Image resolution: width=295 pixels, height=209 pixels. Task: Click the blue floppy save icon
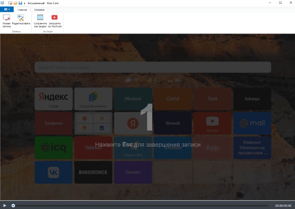click(20, 3)
